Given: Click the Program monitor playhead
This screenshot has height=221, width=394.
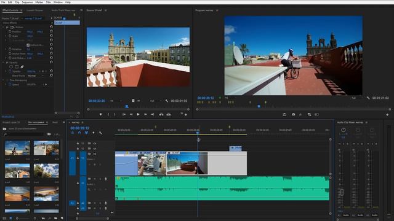Looking at the screenshot, I should pos(259,106).
